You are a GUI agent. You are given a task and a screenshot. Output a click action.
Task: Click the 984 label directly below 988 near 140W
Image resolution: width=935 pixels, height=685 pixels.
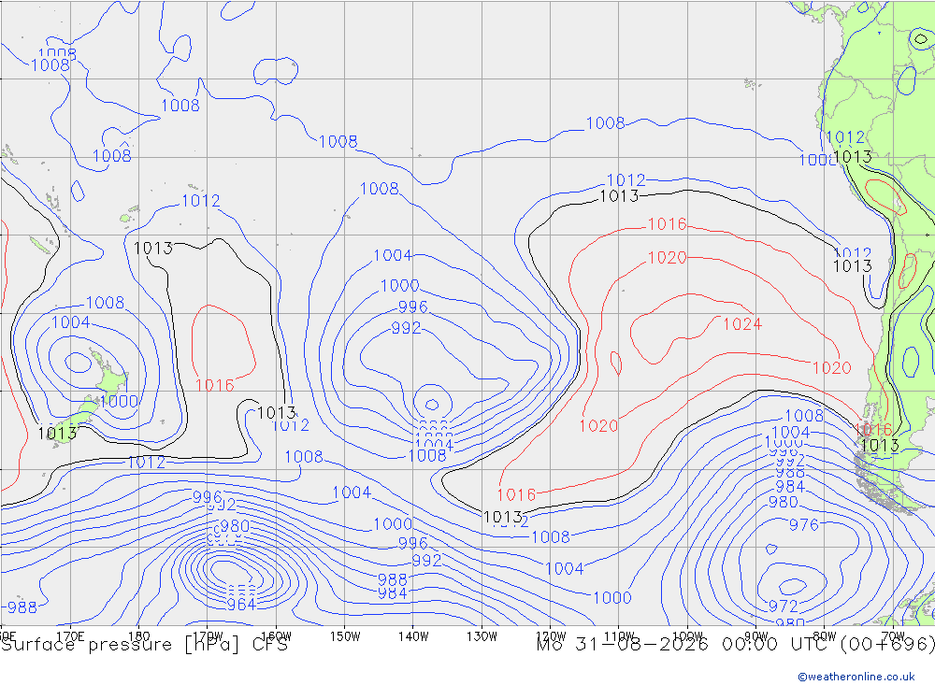pos(393,593)
